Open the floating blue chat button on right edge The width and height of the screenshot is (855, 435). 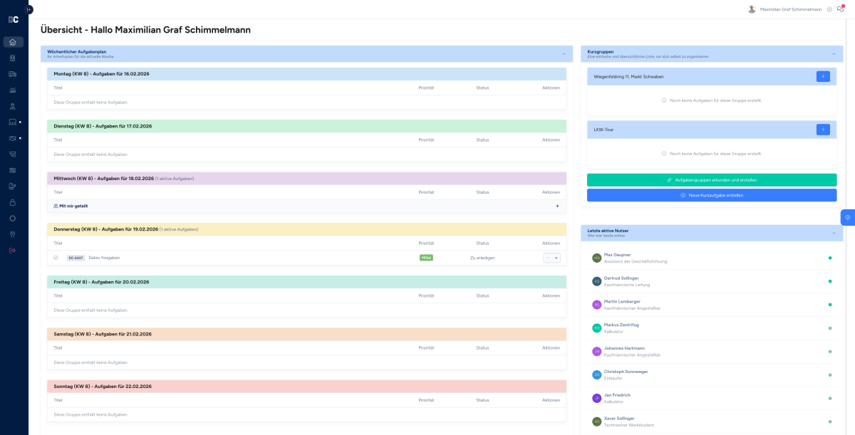847,218
